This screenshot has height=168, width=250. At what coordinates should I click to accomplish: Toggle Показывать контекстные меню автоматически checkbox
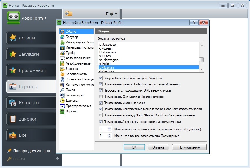[x=101, y=109]
